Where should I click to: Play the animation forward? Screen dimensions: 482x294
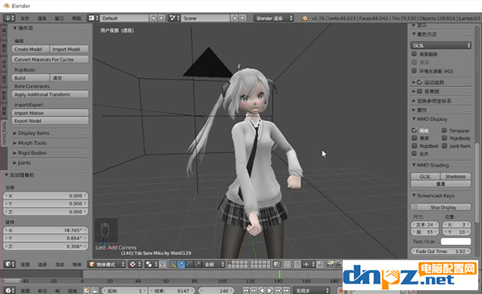[270, 290]
